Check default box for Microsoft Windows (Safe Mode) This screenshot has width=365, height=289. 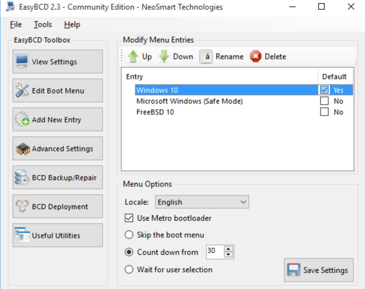[x=324, y=101]
